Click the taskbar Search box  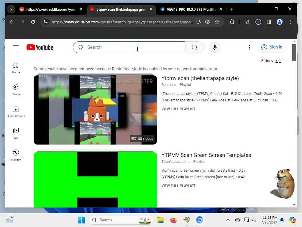pos(121,220)
